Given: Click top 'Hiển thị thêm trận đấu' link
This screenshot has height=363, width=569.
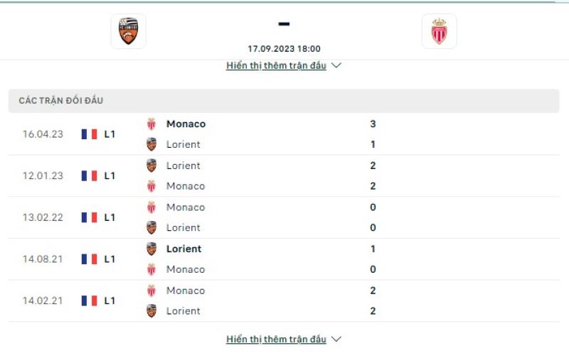Looking at the screenshot, I should (x=276, y=65).
